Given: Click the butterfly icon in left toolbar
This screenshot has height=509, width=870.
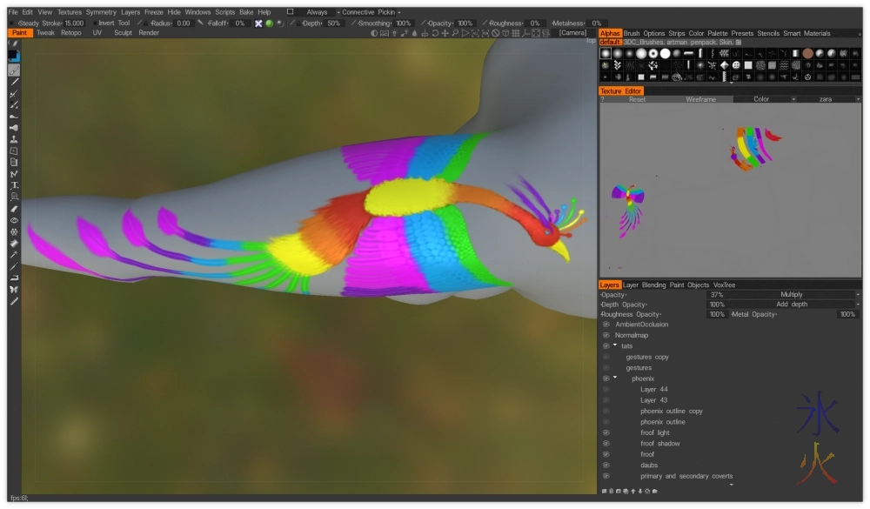Looking at the screenshot, I should pos(14,289).
